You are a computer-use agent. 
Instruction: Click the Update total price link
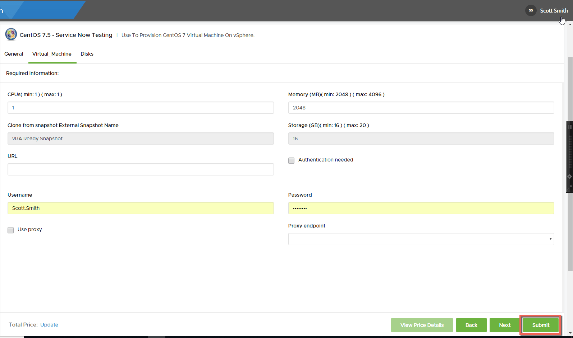tap(49, 325)
